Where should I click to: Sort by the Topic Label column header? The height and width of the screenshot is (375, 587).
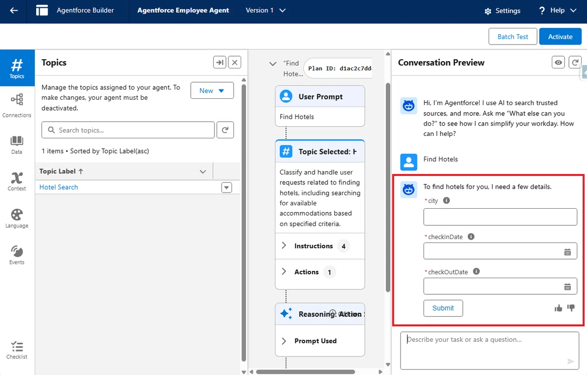pyautogui.click(x=61, y=171)
